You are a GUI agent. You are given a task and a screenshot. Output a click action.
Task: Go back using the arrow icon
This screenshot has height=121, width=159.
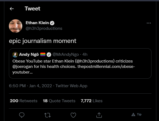[12, 9]
